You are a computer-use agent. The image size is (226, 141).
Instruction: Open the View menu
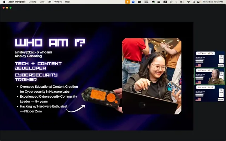[x=42, y=2]
